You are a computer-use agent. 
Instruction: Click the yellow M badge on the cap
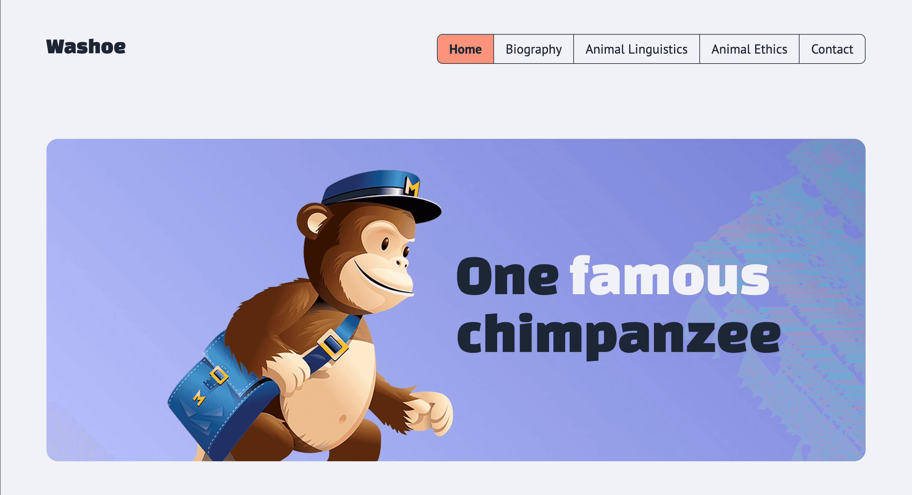pyautogui.click(x=412, y=186)
